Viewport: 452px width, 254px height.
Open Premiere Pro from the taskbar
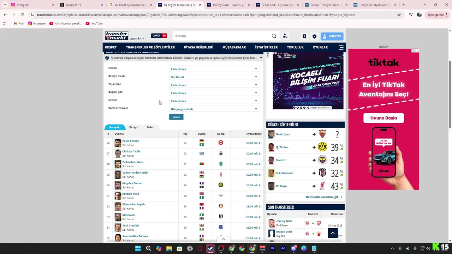273,248
